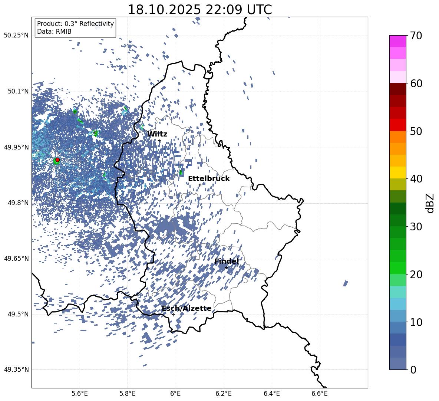Click the 49.95°N latitude label

16,147
